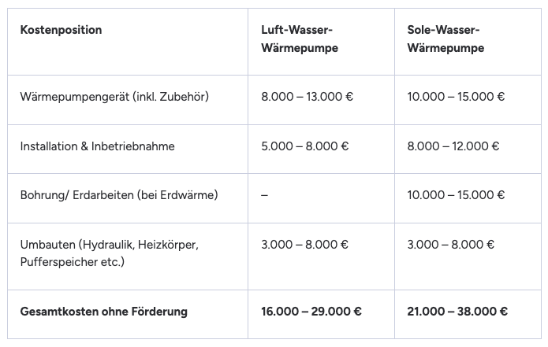Click the empty dash cell for Luft-Wasser

pyautogui.click(x=264, y=194)
